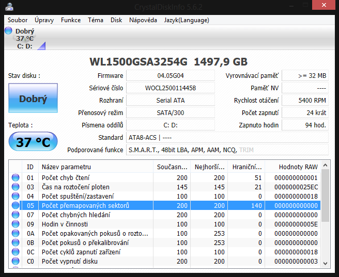Click the blue status orb of disk C: D:
This screenshot has width=339, height=277.
click(x=8, y=31)
